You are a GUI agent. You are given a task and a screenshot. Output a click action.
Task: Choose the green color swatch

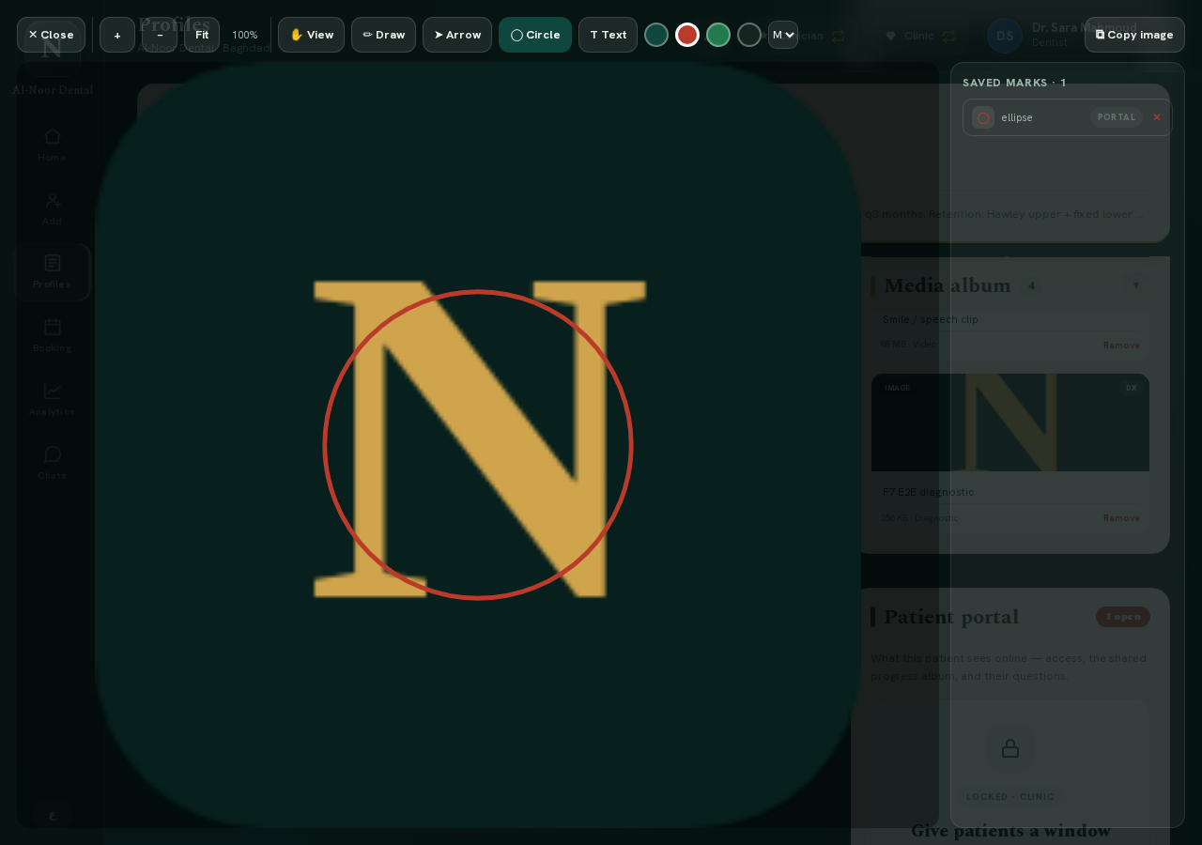pos(718,35)
